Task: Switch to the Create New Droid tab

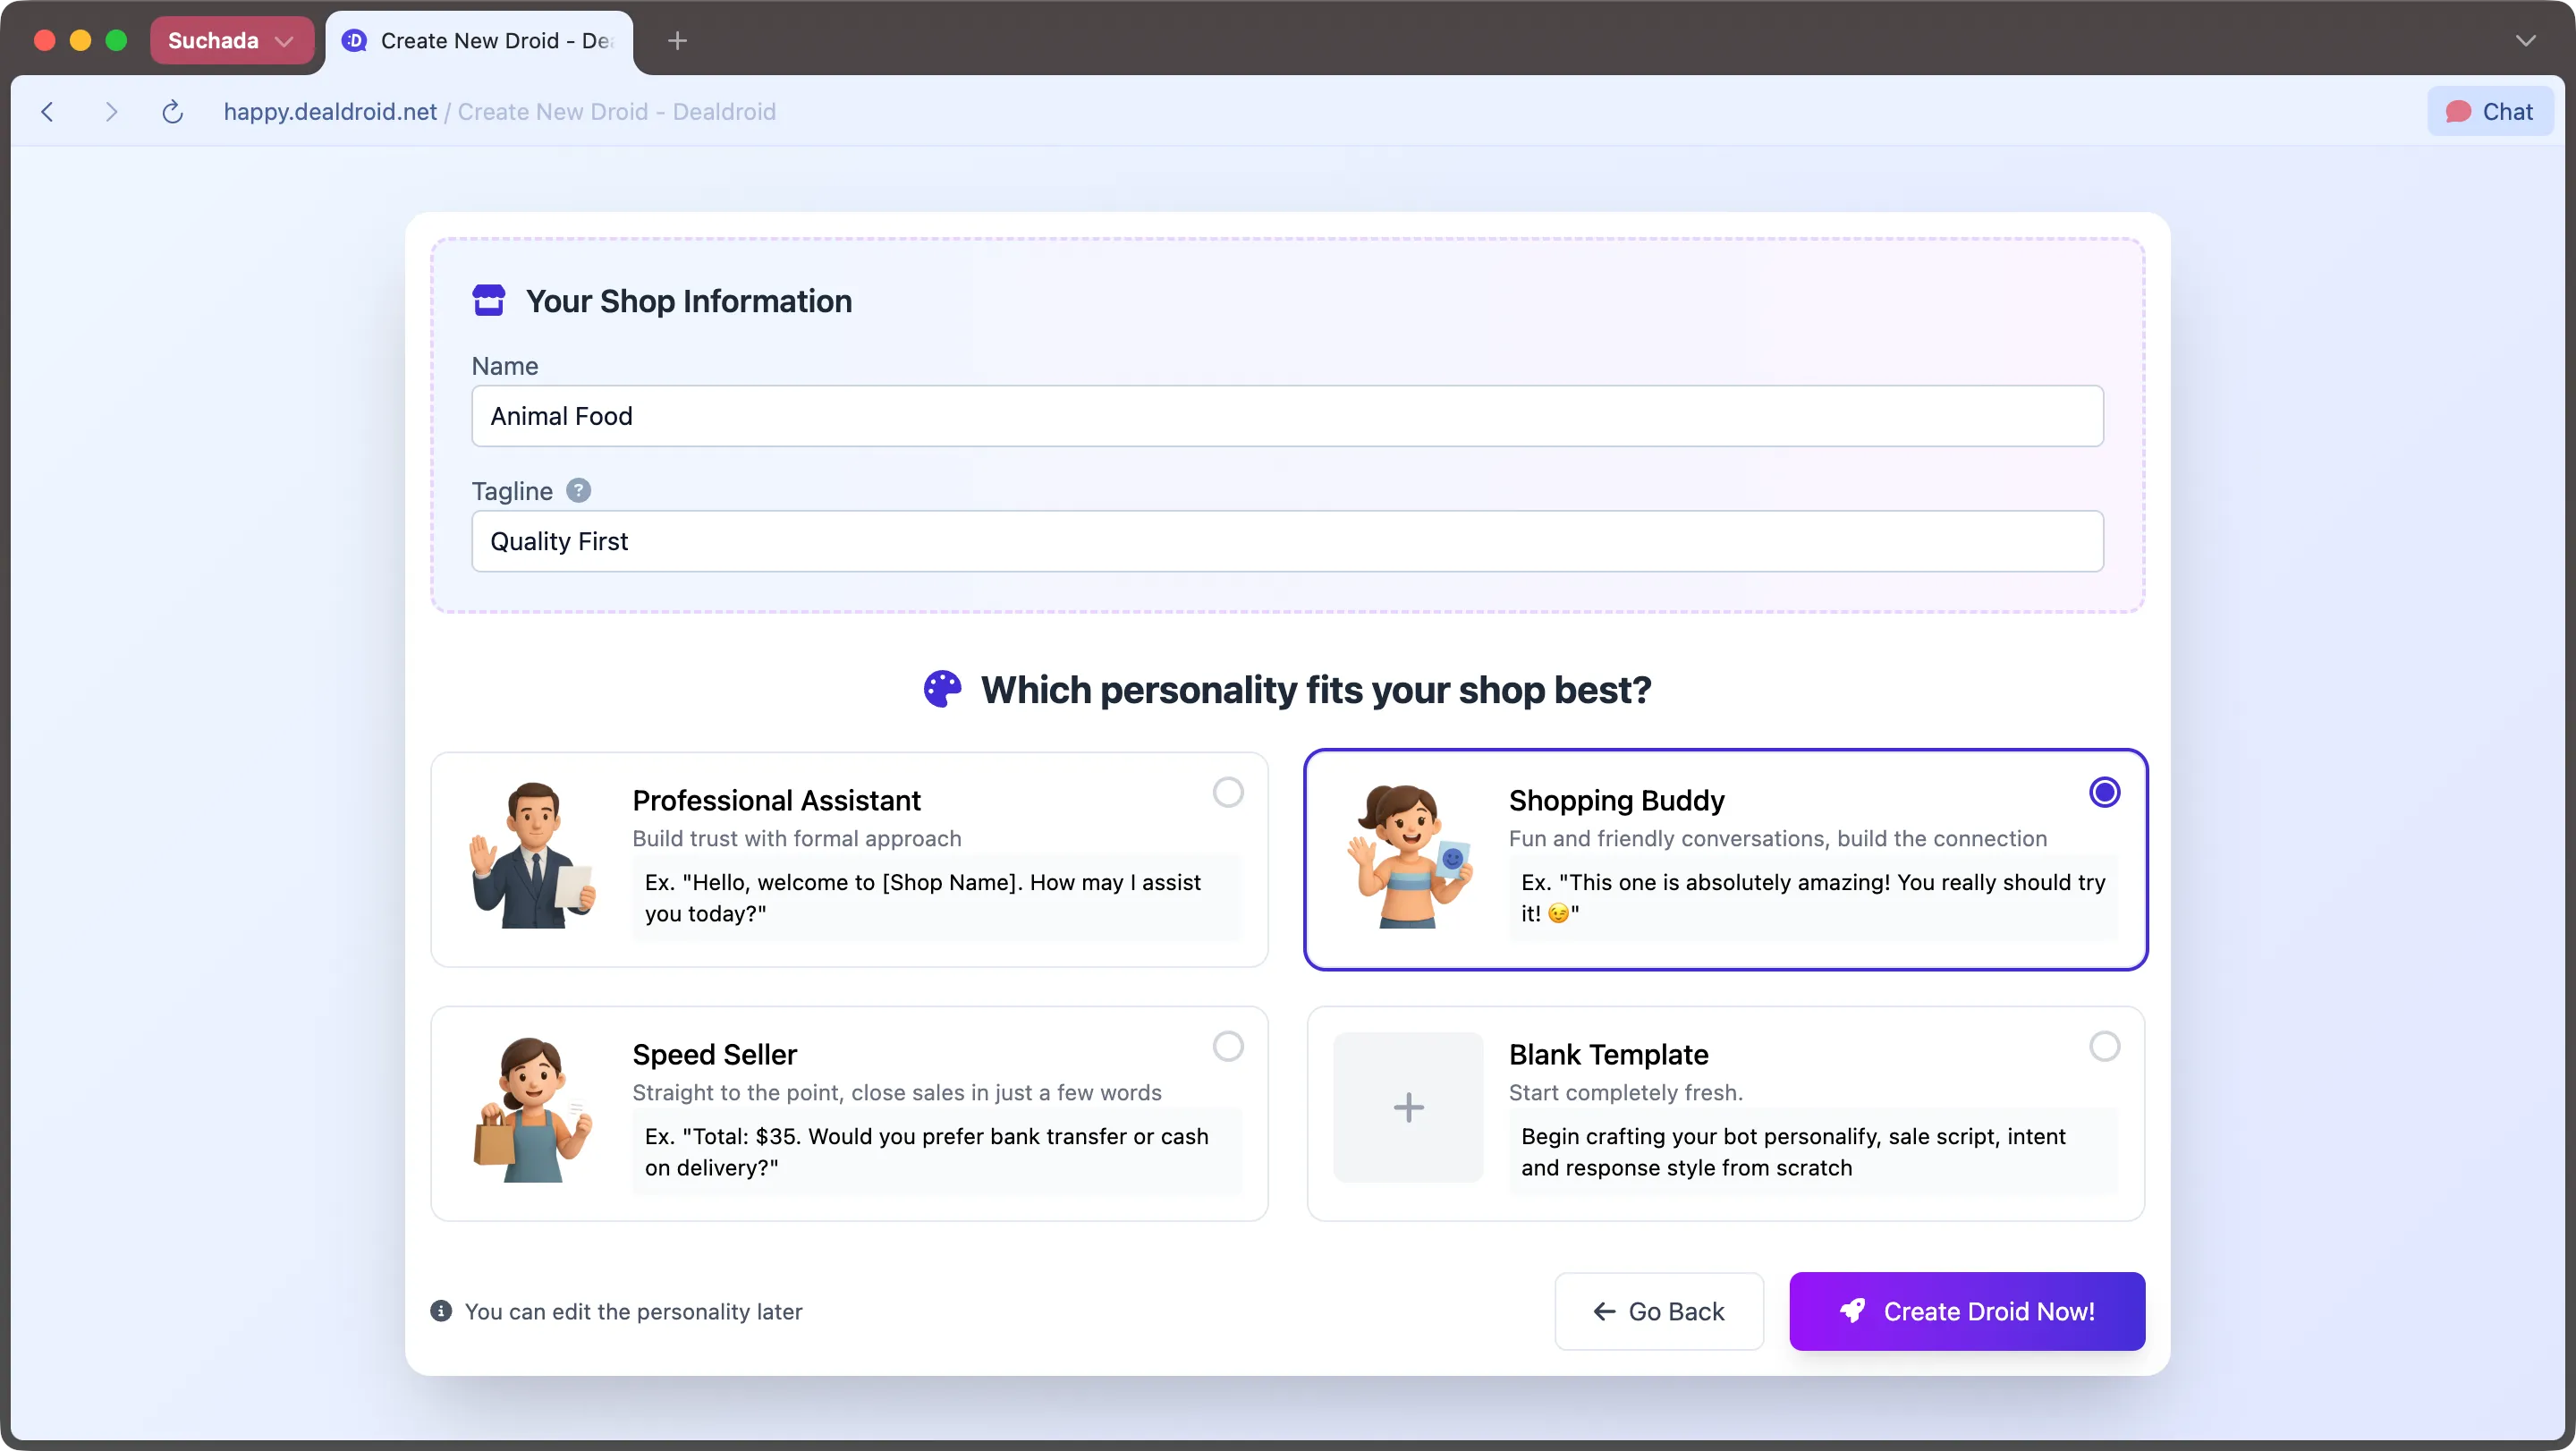Action: click(x=480, y=41)
